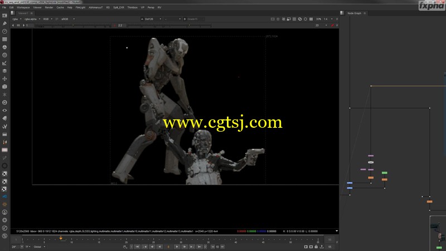Open the viewer downscale 1:4 dropdown

(x=328, y=19)
